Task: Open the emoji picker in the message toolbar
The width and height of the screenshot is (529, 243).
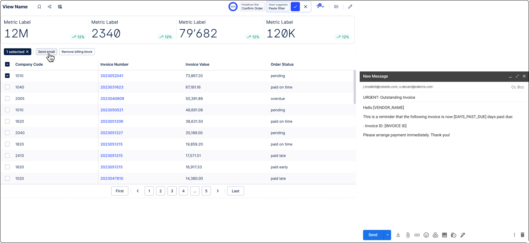Action: (426, 235)
